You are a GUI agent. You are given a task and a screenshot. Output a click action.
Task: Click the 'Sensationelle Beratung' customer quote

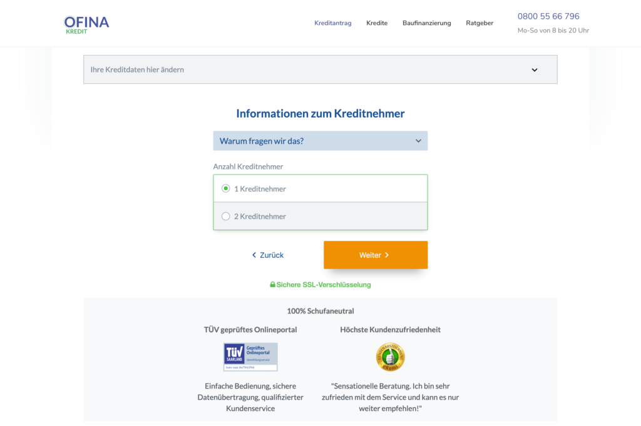[x=390, y=397]
